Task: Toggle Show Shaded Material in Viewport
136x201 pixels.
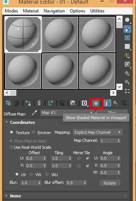Action: click(x=96, y=103)
